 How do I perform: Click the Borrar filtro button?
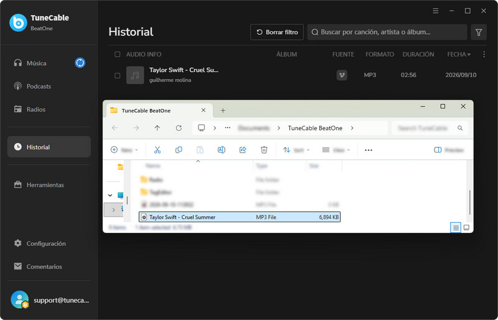277,32
